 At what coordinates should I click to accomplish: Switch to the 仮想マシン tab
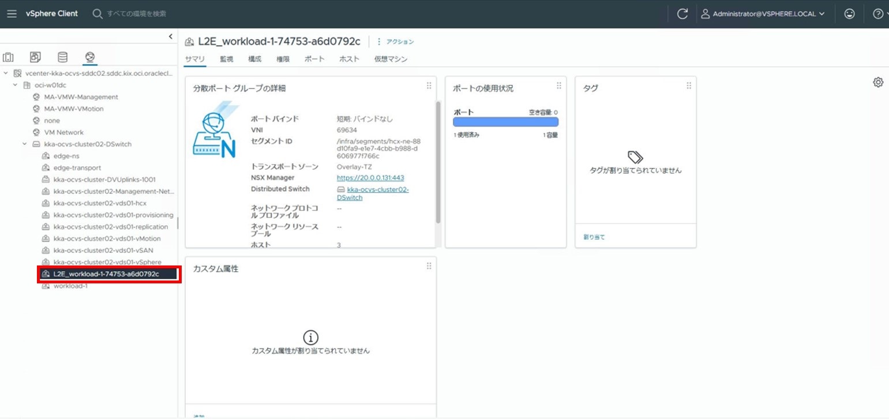click(391, 59)
